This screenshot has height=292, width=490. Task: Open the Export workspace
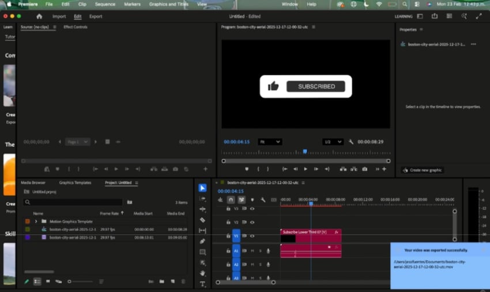pyautogui.click(x=96, y=17)
